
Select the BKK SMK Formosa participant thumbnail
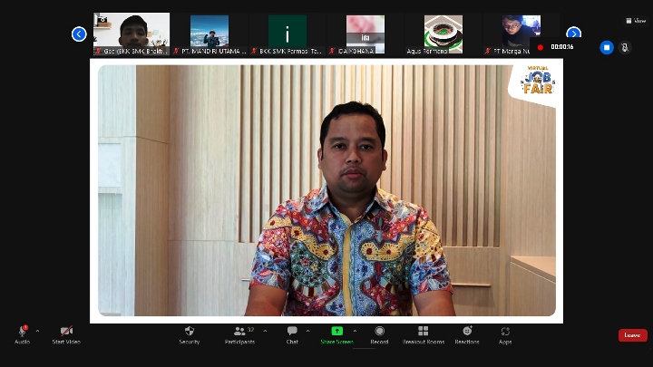click(288, 34)
